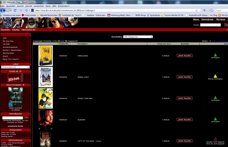Open the BABAS CARS cover thumbnail
The image size is (228, 147).
point(46,77)
